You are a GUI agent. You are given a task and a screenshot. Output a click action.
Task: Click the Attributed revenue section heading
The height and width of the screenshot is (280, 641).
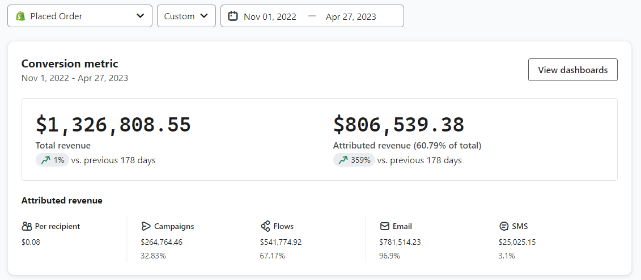[x=62, y=201]
